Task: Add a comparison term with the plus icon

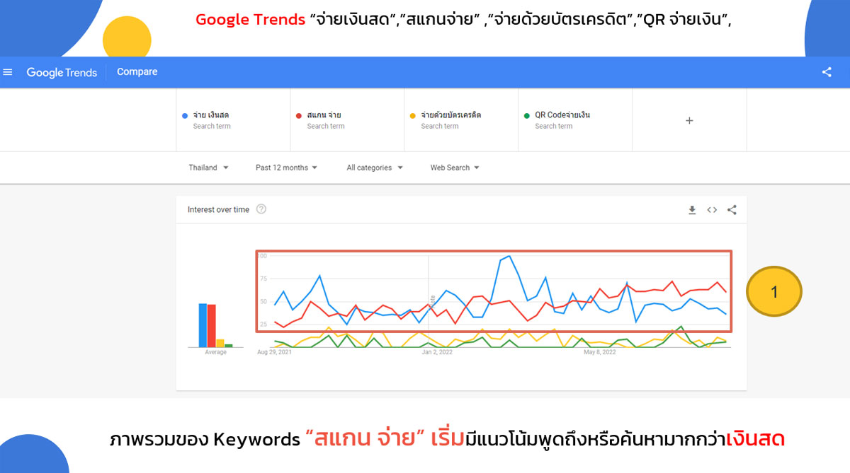Action: [x=689, y=121]
